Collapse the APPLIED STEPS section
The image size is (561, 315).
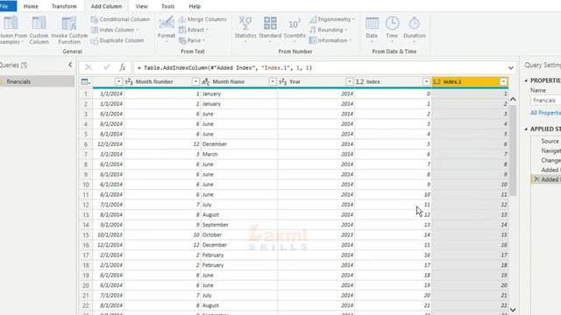pos(526,129)
